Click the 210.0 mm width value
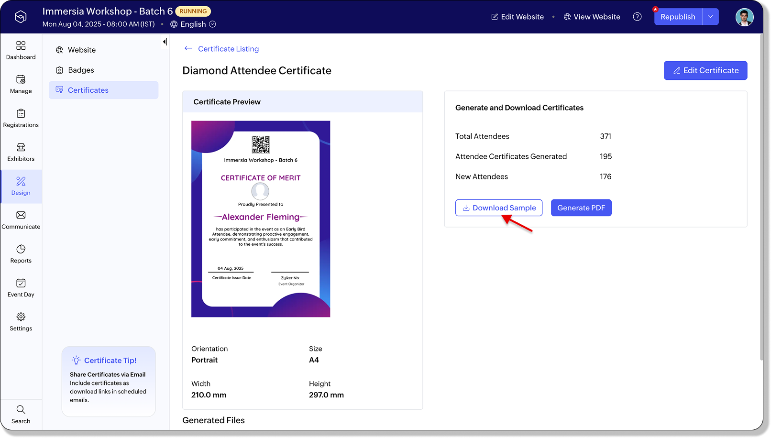This screenshot has height=438, width=771. 209,395
